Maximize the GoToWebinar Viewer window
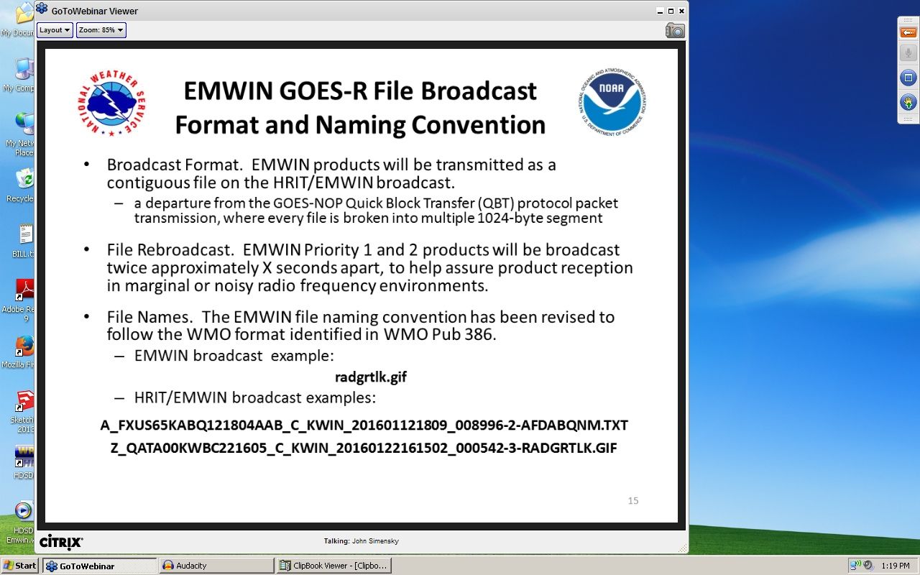The image size is (920, 575). point(671,11)
